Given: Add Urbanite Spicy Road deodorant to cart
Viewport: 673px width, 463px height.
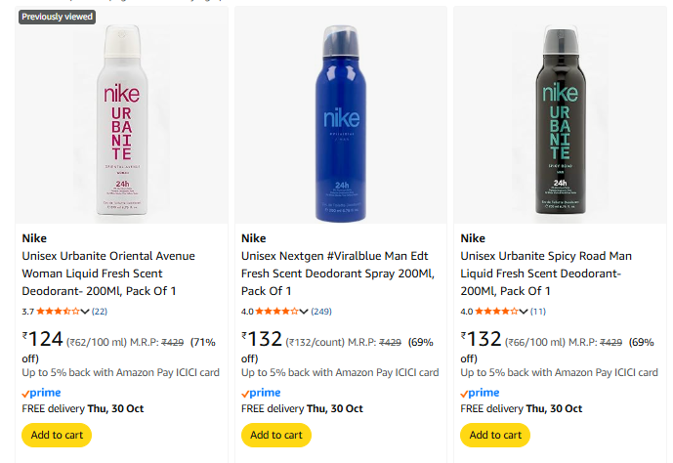Looking at the screenshot, I should (x=495, y=435).
